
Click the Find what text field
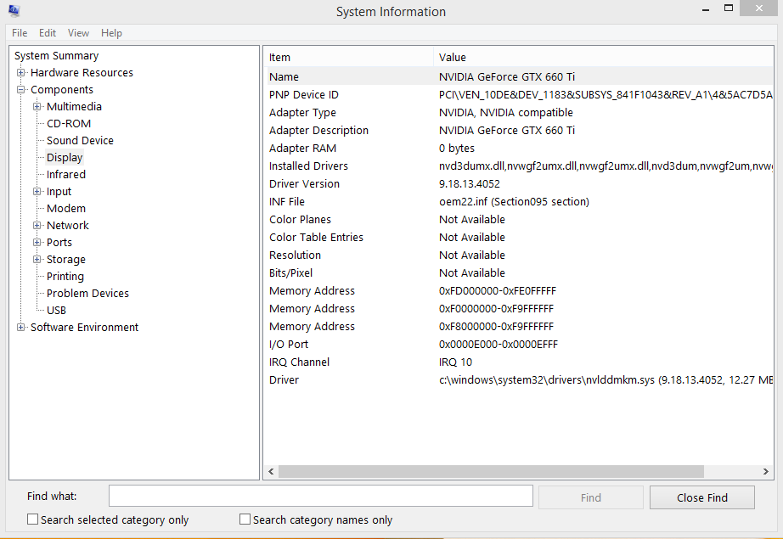coord(321,496)
